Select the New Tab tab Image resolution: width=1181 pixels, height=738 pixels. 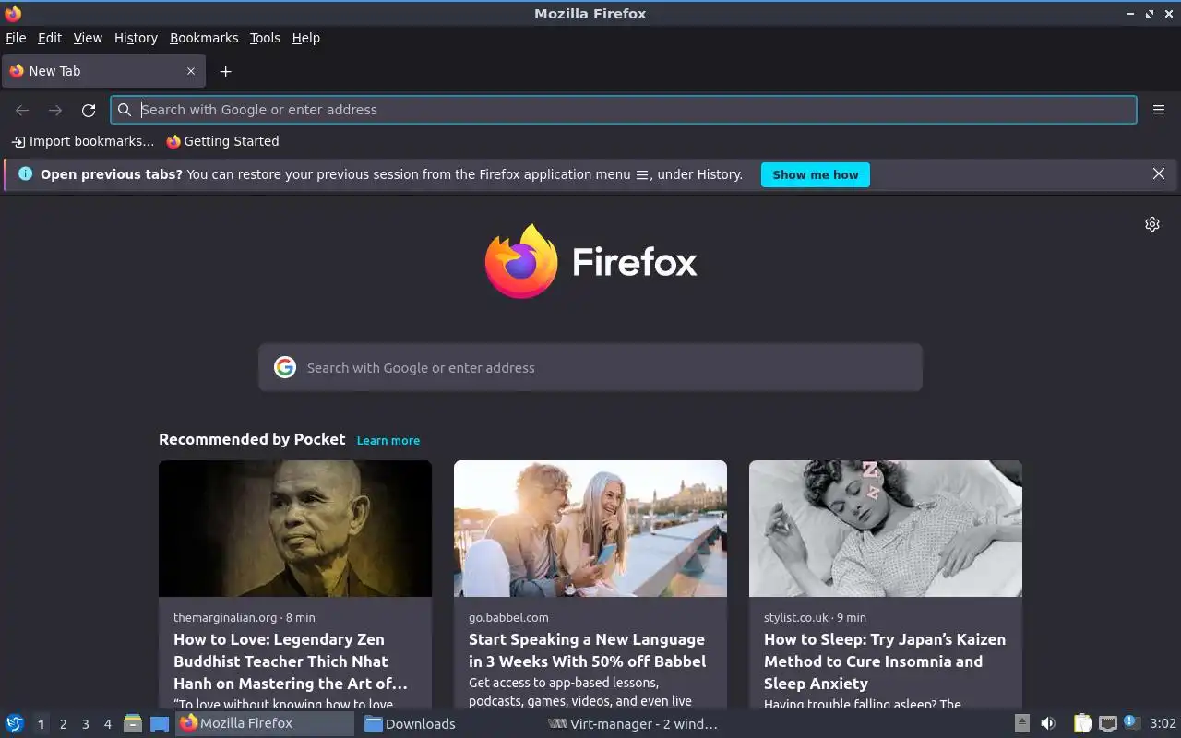pyautogui.click(x=102, y=71)
